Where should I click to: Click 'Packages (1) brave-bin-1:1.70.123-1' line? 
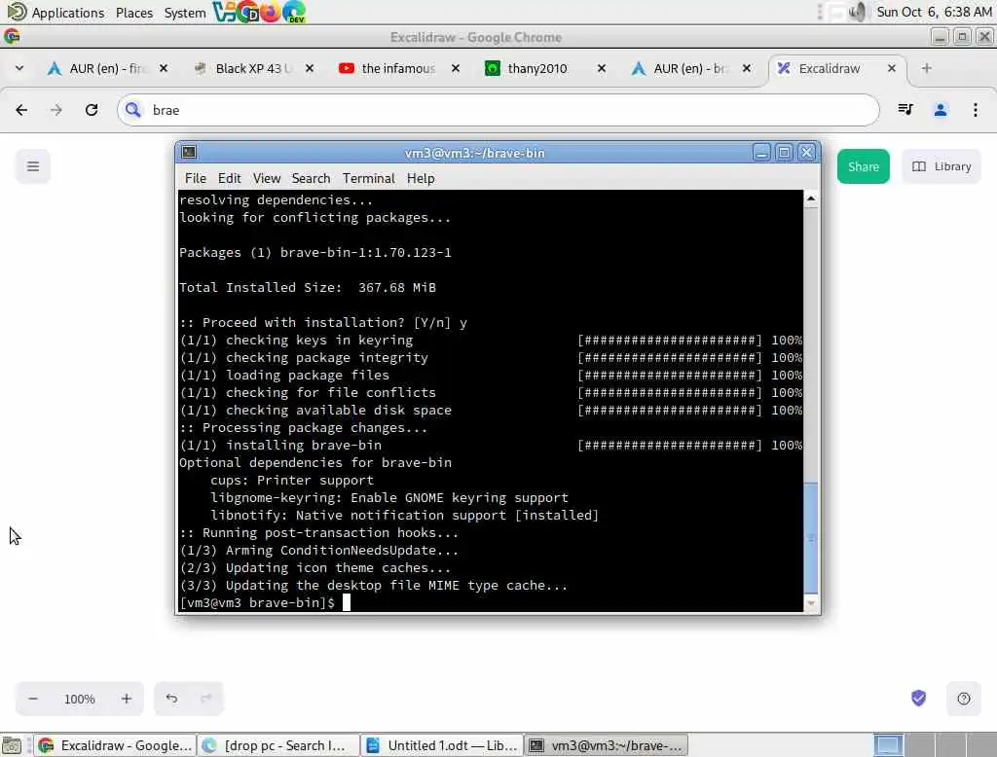click(315, 252)
